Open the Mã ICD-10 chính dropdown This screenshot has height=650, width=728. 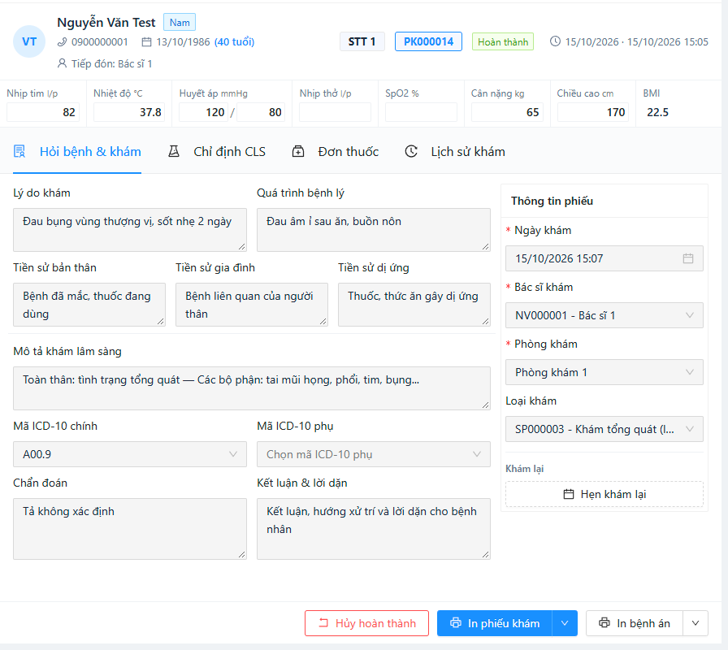click(130, 454)
